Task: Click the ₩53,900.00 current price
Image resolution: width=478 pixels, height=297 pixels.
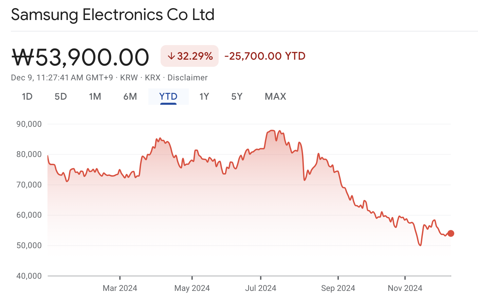Action: [x=80, y=57]
